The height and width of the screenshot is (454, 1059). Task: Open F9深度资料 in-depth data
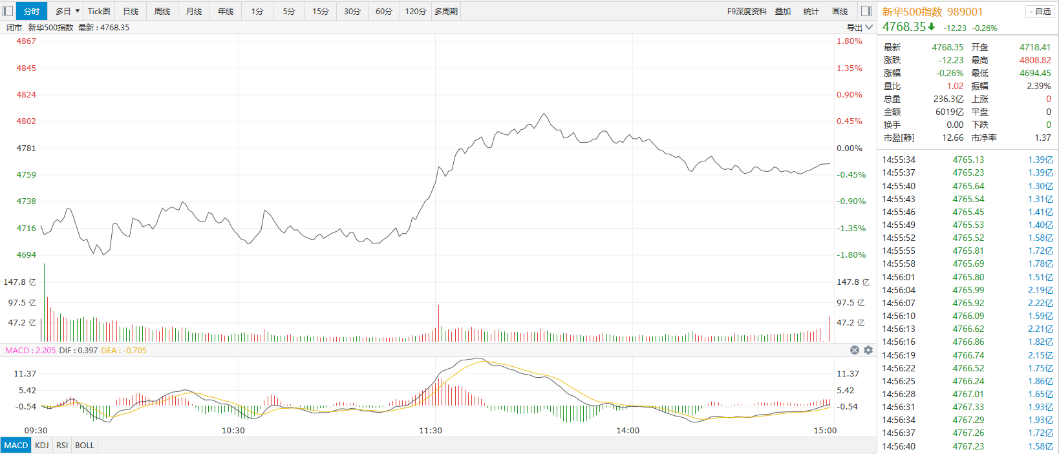tap(747, 11)
